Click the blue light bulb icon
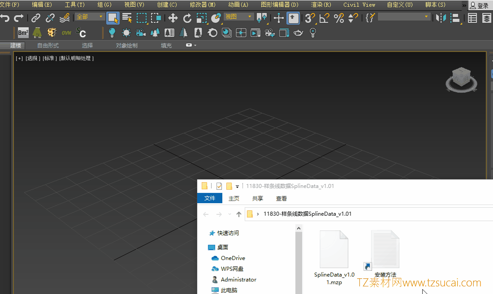The image size is (493, 294). (x=112, y=33)
